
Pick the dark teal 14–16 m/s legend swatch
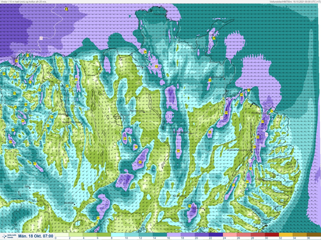(159, 235)
